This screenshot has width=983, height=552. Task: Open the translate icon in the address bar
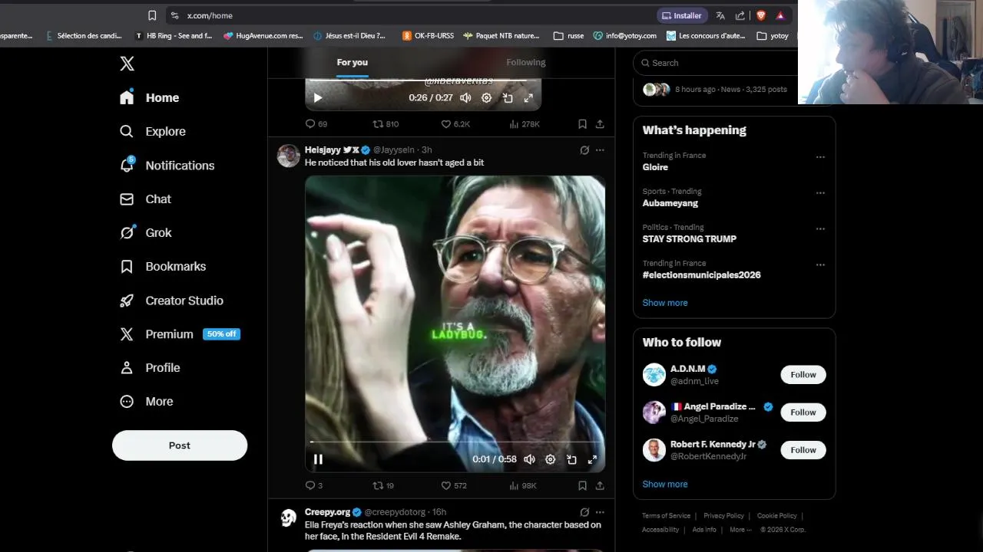click(x=720, y=15)
